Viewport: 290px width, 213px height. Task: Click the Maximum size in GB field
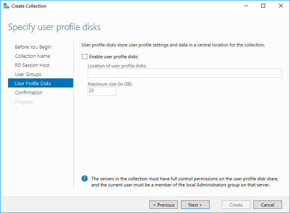[x=102, y=91]
